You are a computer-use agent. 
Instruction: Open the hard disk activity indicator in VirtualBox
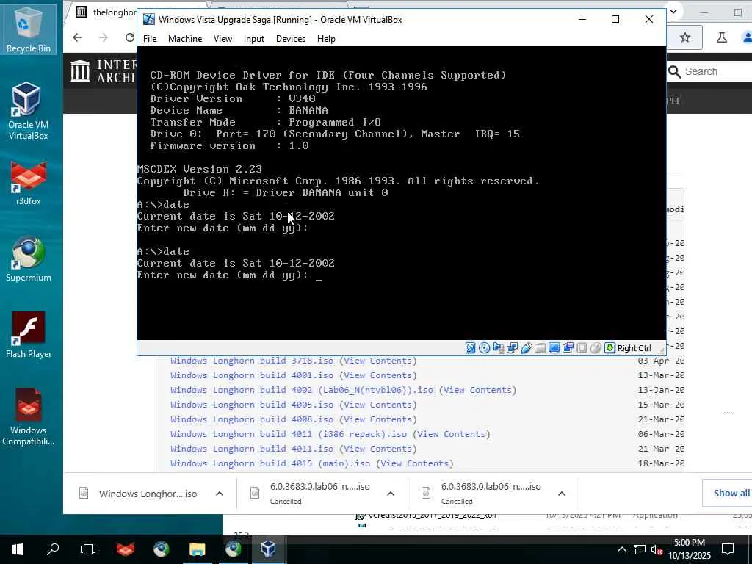coord(471,348)
